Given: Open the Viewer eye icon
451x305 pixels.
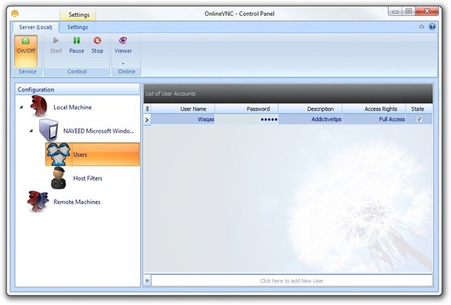Looking at the screenshot, I should (123, 40).
